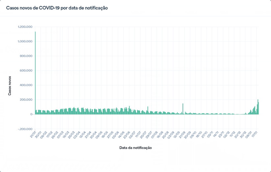The width and height of the screenshot is (271, 172).
Task: Click the 07/08 x-axis date label
Action: pyautogui.click(x=154, y=135)
